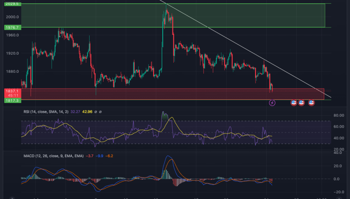350x199 pixels.
Task: Click the second ∅ symbol in RSI legend
Action: pos(100,112)
